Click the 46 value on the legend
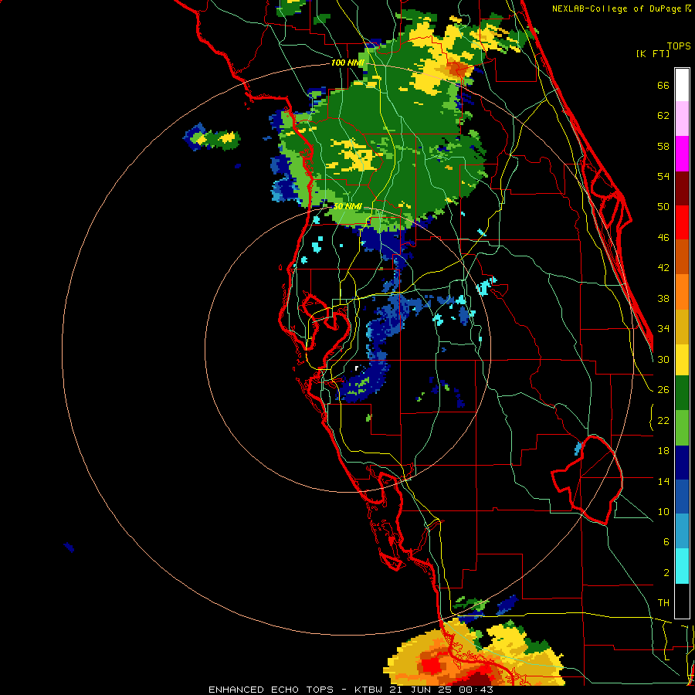The height and width of the screenshot is (695, 695). (663, 237)
